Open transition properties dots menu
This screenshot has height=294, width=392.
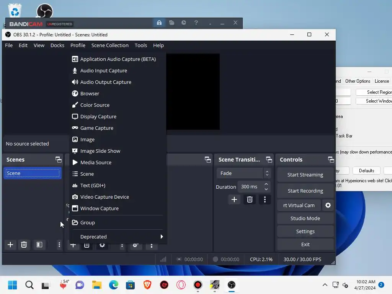point(265,199)
